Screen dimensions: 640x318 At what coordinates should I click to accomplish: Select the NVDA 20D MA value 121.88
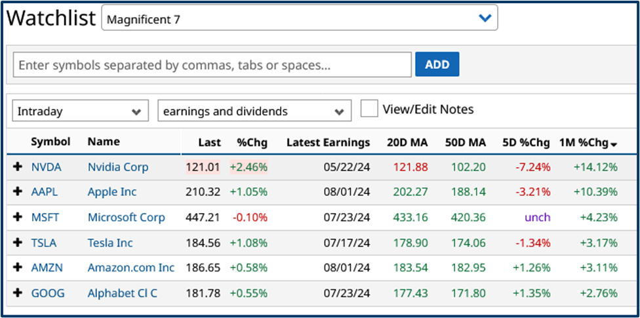click(410, 167)
